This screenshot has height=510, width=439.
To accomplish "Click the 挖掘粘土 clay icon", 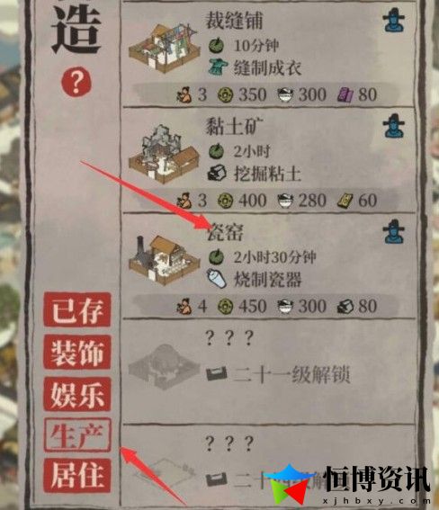I will coord(217,173).
